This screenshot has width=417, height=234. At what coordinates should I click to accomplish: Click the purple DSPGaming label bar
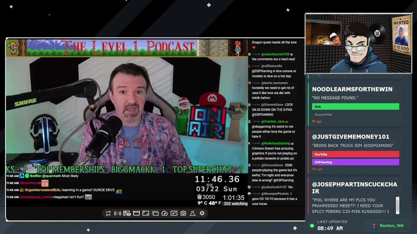pos(355,162)
